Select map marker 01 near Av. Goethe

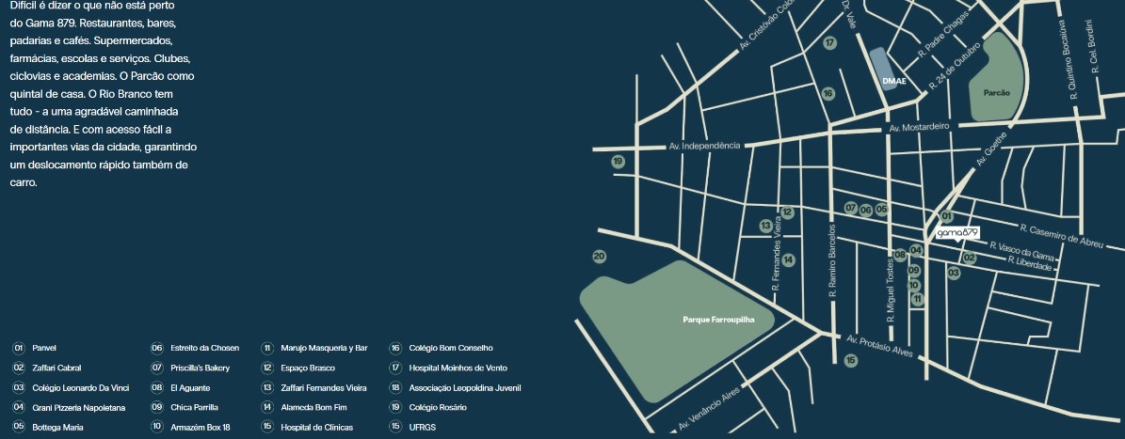click(x=947, y=216)
